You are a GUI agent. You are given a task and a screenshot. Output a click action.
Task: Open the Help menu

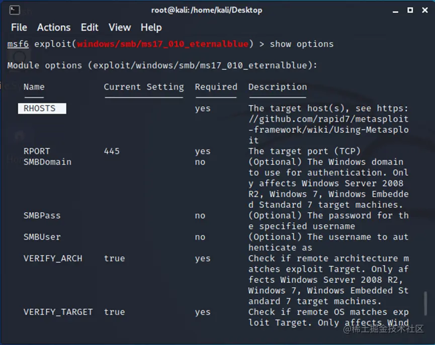click(151, 28)
